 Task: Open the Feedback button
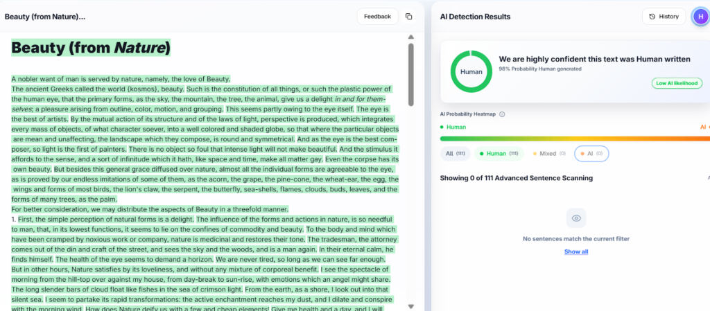377,16
